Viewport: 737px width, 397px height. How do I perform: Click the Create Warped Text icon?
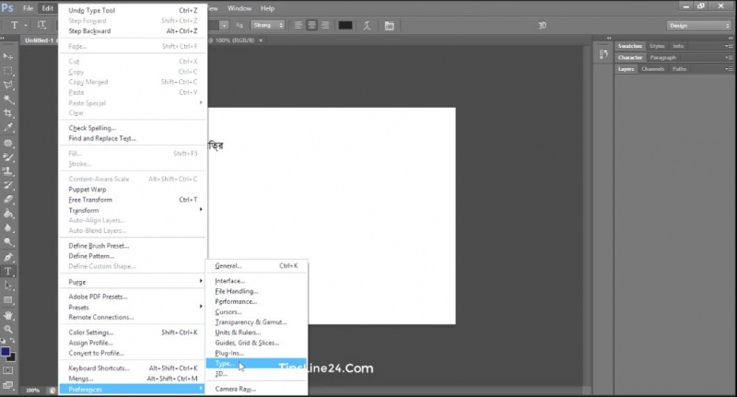click(367, 26)
